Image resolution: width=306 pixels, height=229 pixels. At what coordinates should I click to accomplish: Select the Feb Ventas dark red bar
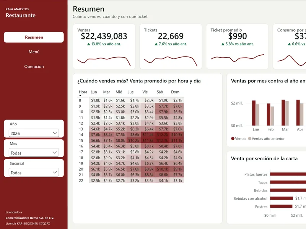coord(269,114)
